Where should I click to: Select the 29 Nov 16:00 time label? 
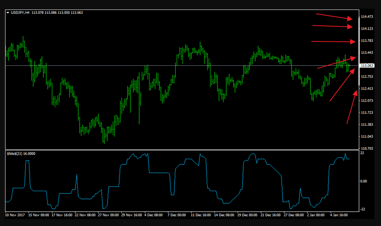click(131, 215)
